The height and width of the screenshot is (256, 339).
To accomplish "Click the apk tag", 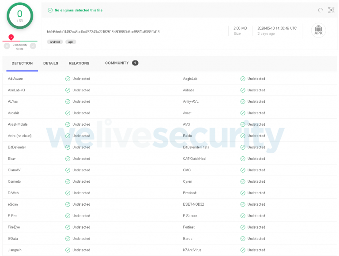I will coord(71,42).
